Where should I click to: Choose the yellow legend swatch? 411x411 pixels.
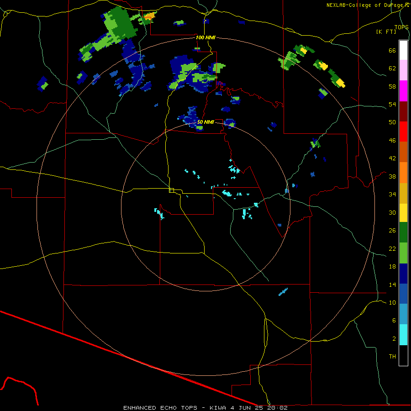pos(403,213)
